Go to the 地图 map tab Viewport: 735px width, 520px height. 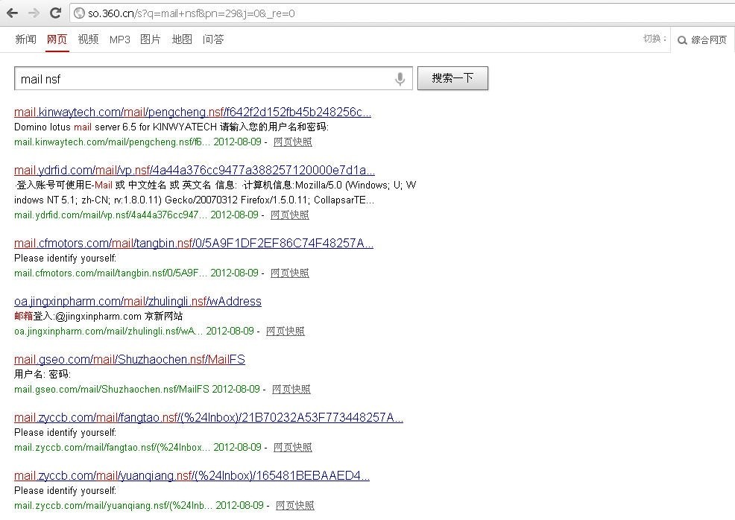pyautogui.click(x=182, y=39)
